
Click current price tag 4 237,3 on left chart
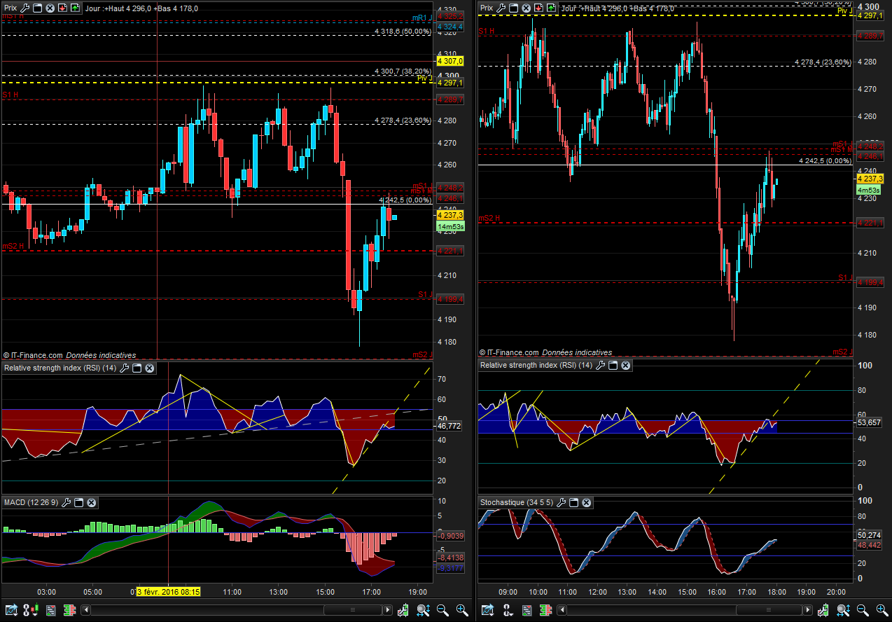point(450,215)
